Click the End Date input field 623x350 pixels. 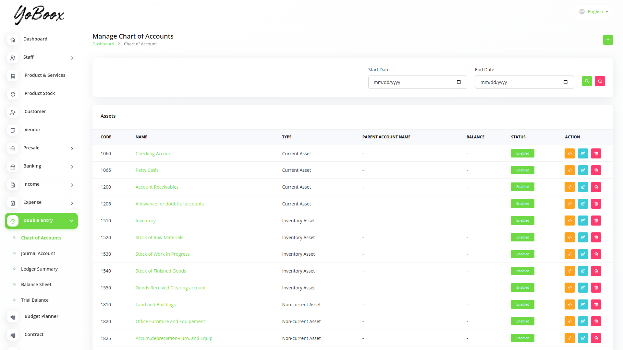(519, 82)
